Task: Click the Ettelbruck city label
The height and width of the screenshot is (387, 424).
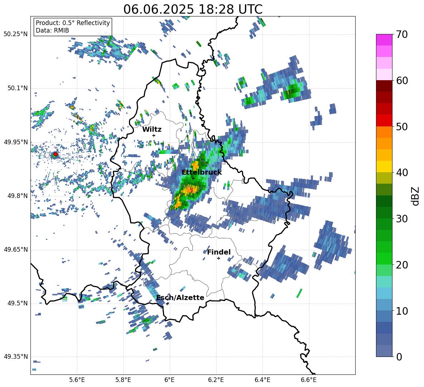Action: [x=202, y=173]
